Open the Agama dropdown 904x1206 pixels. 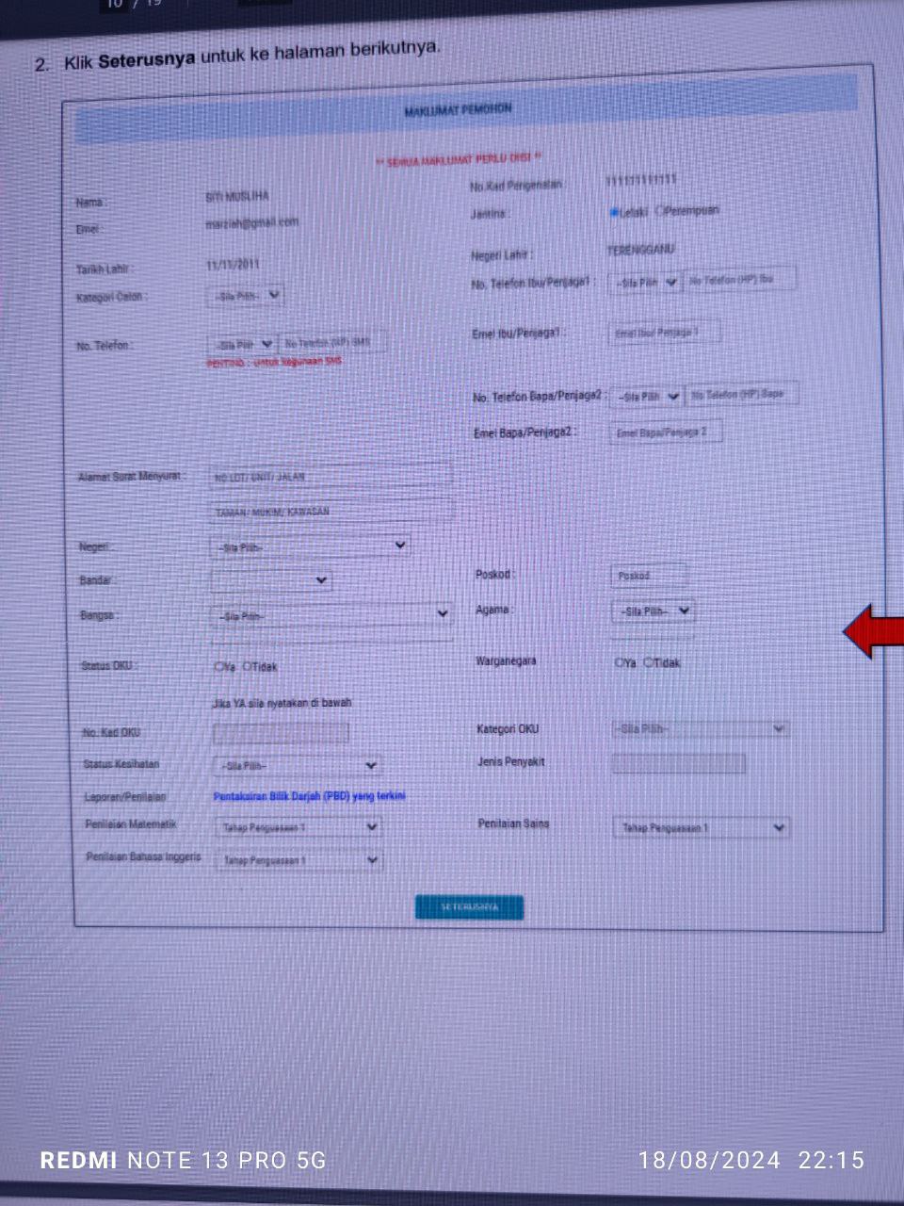[653, 611]
